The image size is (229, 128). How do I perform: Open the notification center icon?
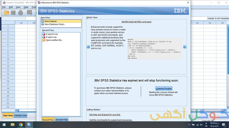[x=224, y=125]
